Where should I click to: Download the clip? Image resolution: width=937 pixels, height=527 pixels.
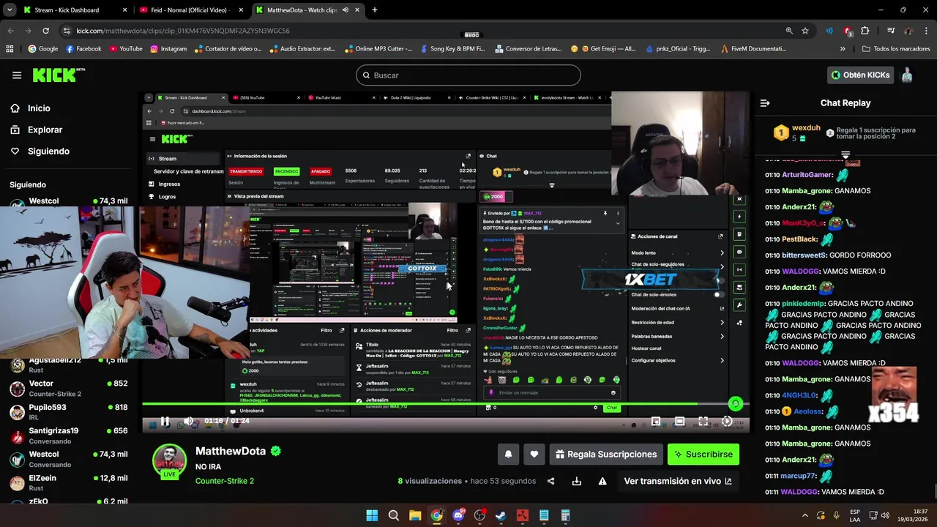coord(577,481)
